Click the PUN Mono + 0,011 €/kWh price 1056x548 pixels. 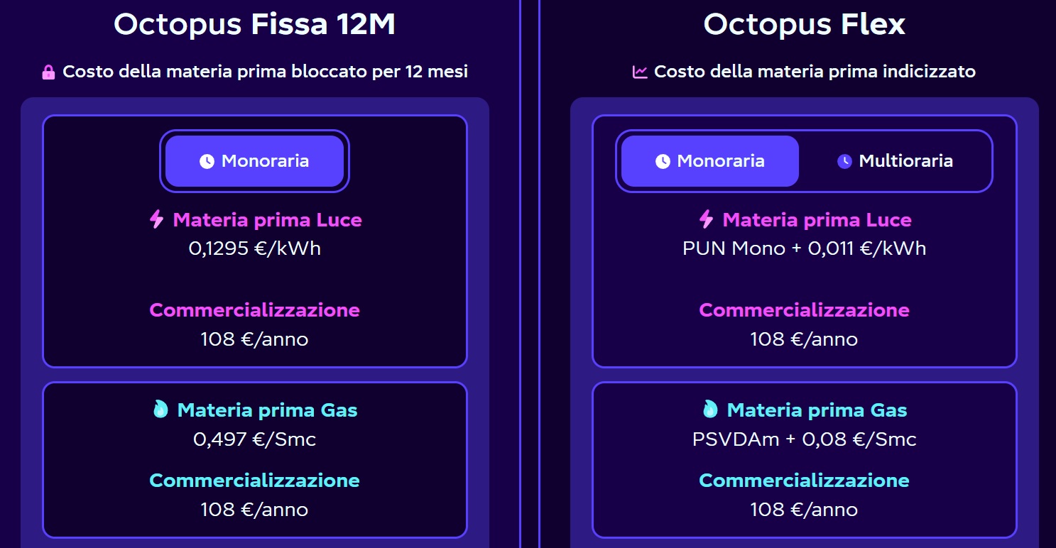click(804, 248)
